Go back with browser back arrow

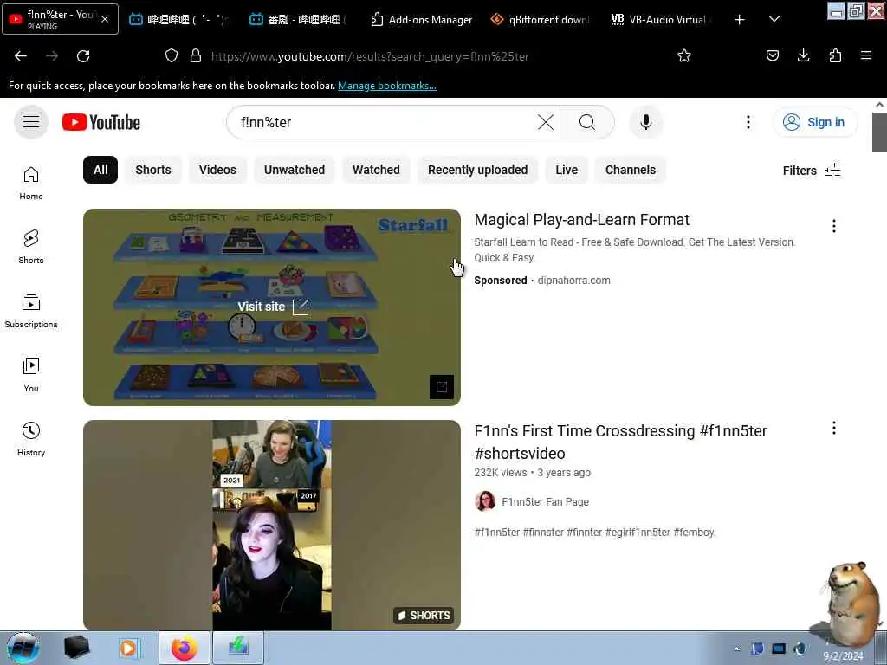point(21,56)
